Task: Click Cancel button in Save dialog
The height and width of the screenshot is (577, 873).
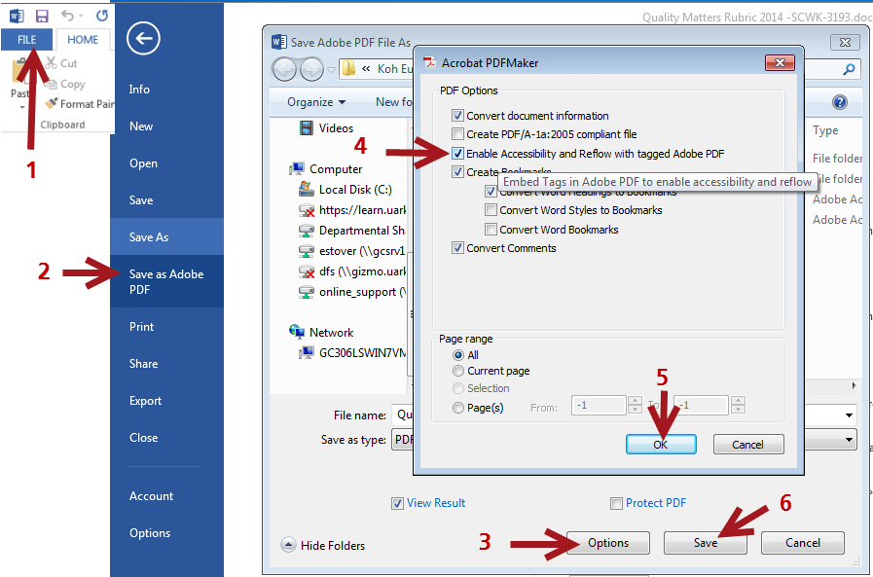Action: (x=802, y=543)
